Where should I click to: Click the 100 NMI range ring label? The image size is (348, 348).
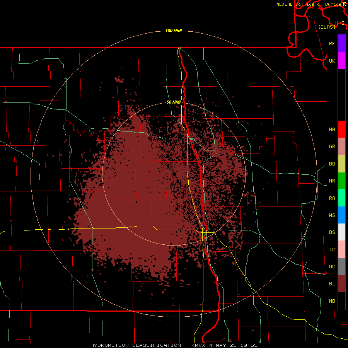174,31
